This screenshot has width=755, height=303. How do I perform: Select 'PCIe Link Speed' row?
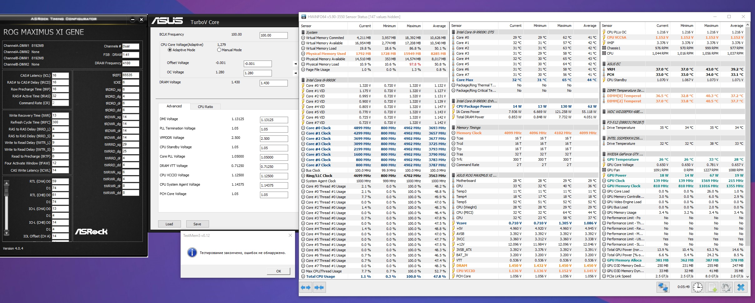pyautogui.click(x=673, y=276)
